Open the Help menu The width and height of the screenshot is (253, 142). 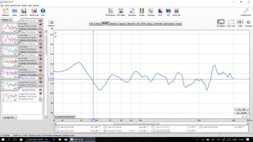click(x=30, y=5)
